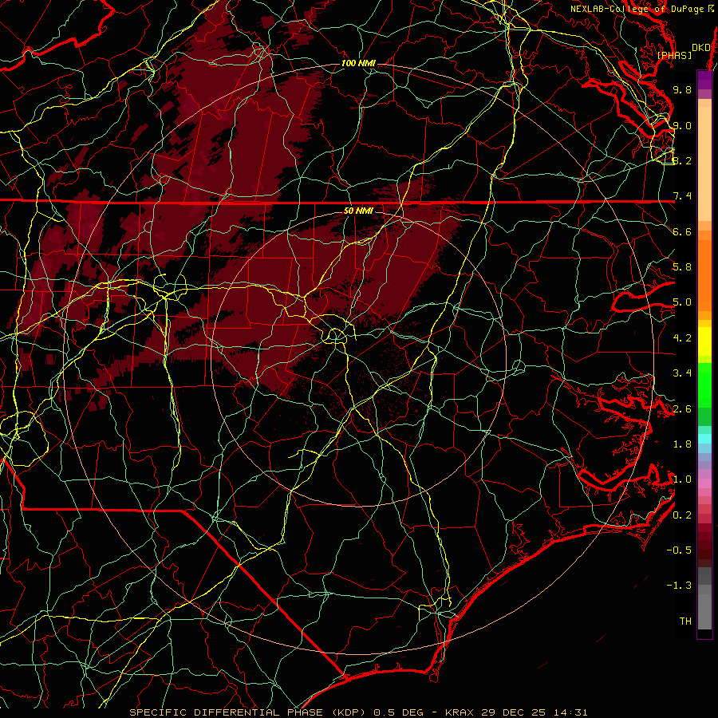Click the 1.8 scale value
The height and width of the screenshot is (718, 718).
click(x=682, y=444)
